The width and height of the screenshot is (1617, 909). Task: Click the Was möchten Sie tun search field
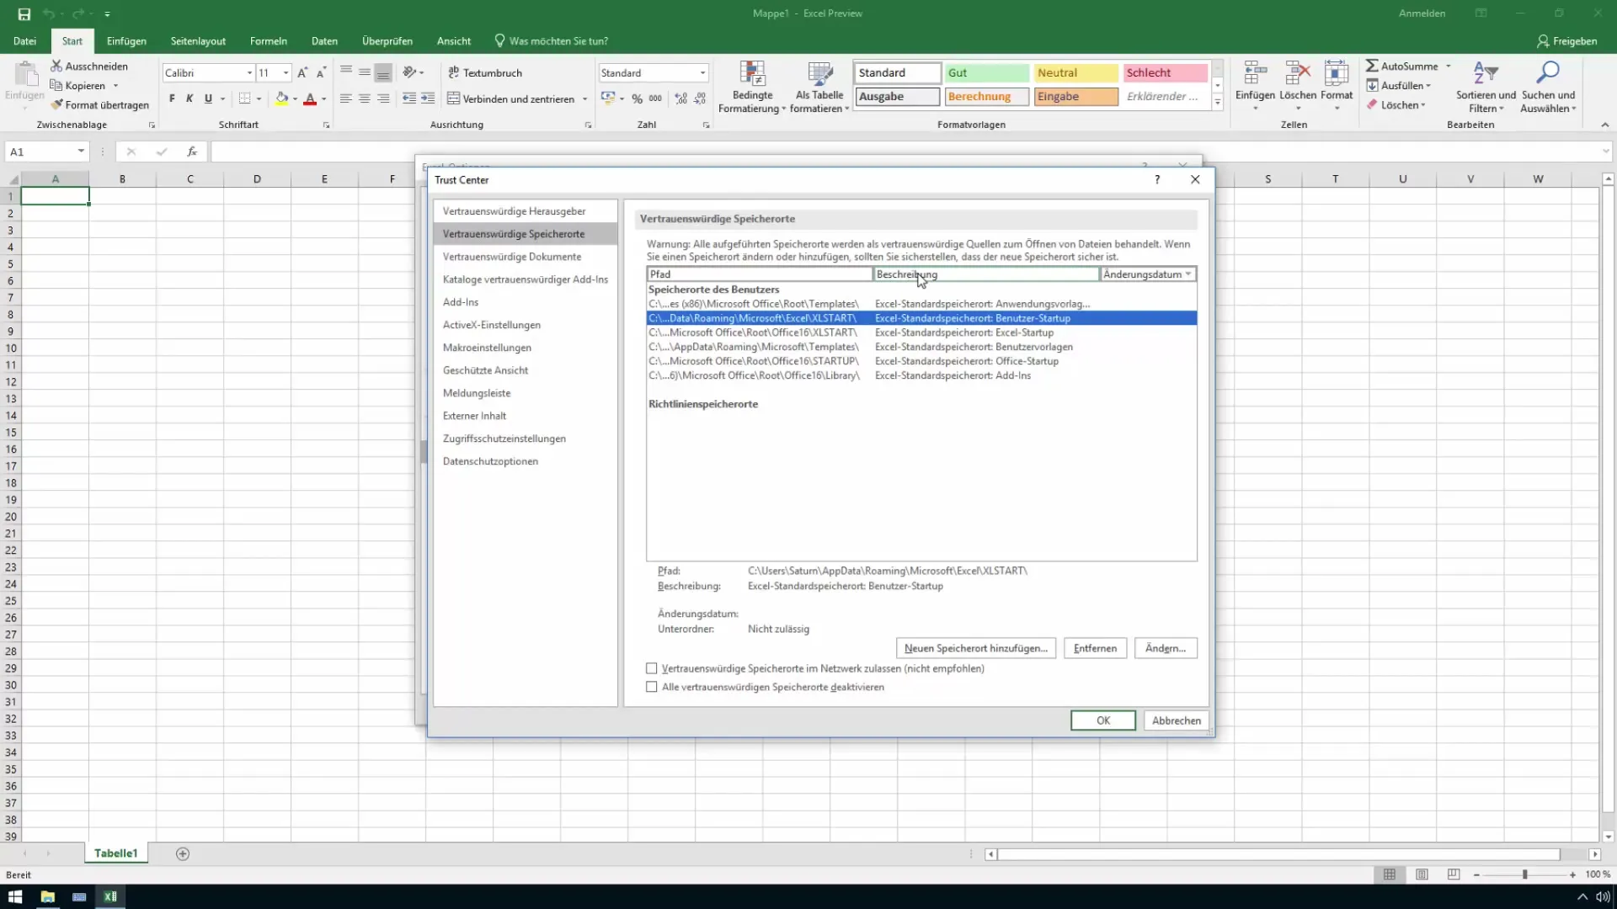click(552, 40)
